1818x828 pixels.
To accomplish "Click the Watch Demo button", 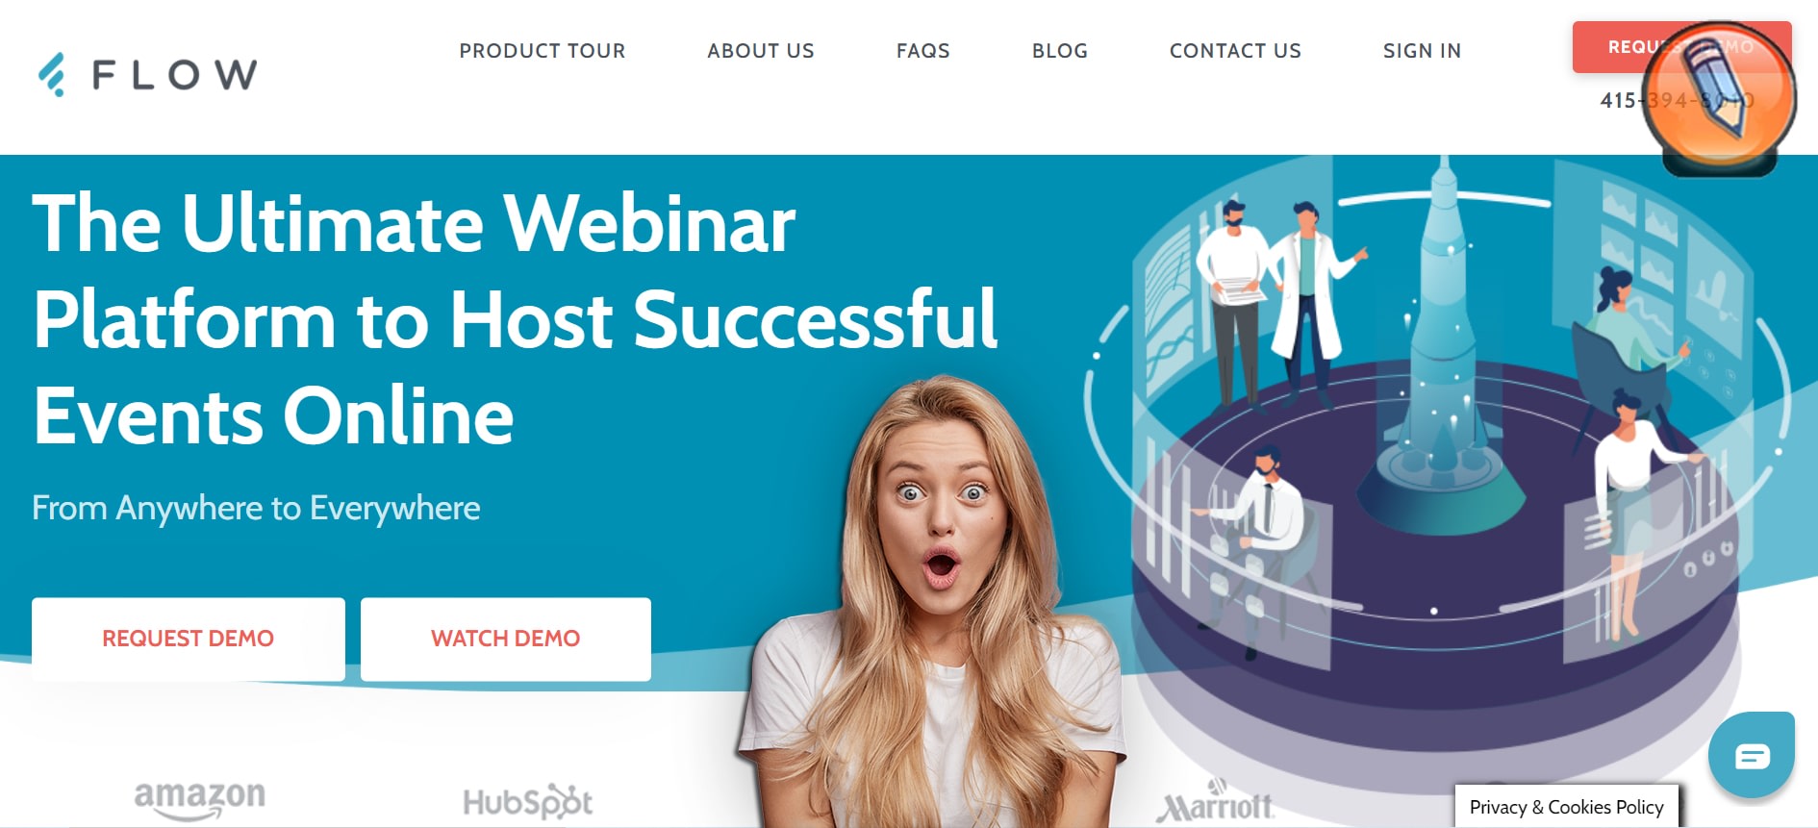I will pos(506,639).
